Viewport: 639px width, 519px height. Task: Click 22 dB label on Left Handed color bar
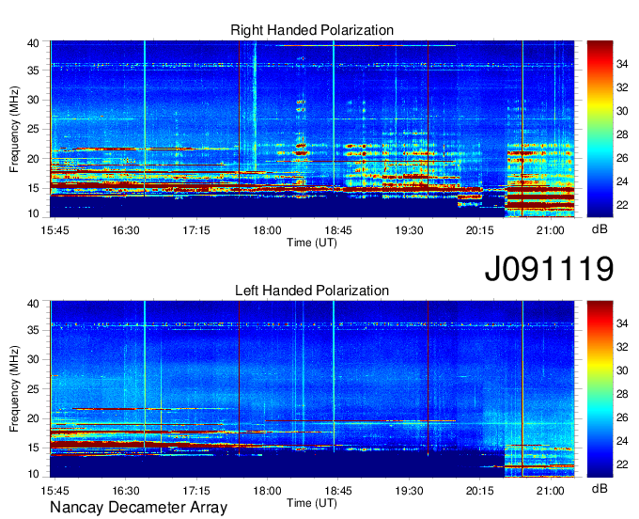tap(622, 464)
